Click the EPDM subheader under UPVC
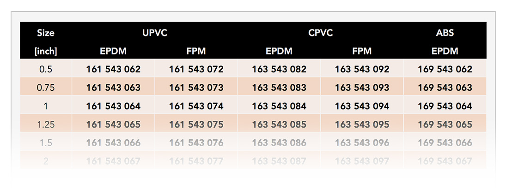Viewport: 506px width, 196px height. (113, 51)
